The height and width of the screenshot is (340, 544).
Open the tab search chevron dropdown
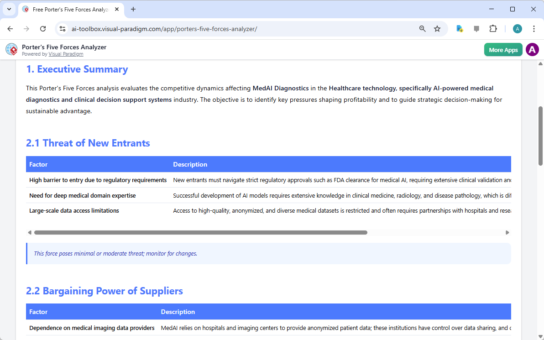[9, 9]
